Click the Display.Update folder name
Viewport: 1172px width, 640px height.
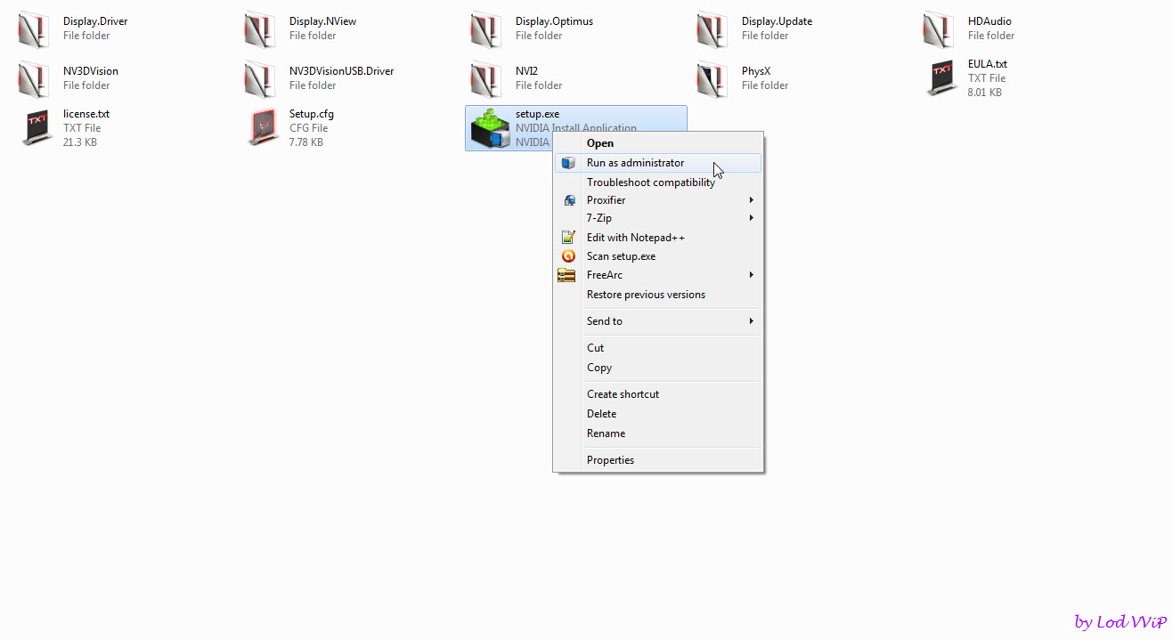[x=777, y=21]
